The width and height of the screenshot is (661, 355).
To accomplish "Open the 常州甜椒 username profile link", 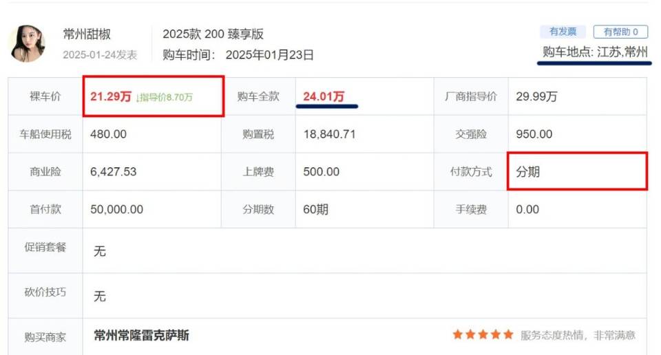I will pyautogui.click(x=87, y=34).
